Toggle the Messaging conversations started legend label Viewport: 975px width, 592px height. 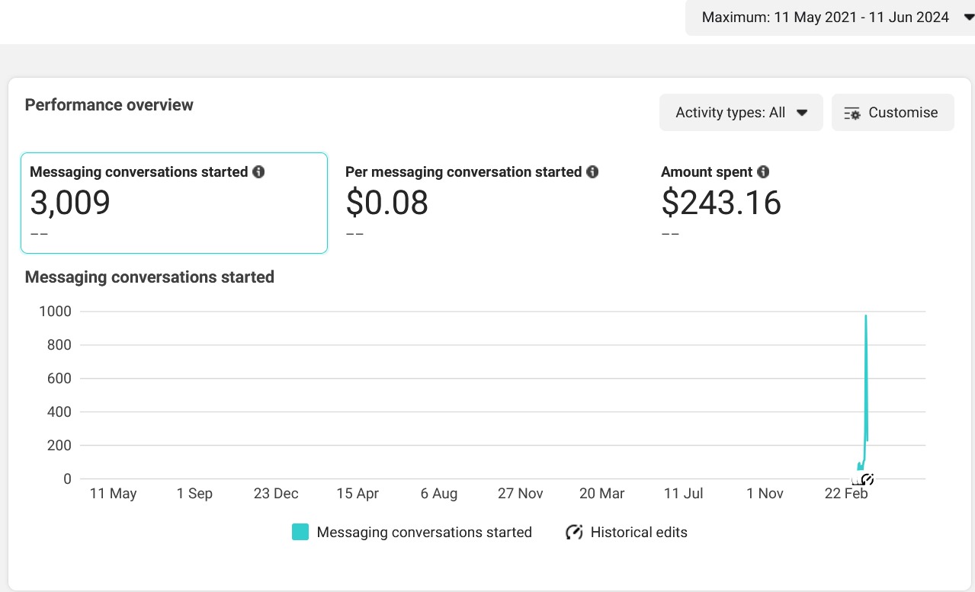pyautogui.click(x=424, y=533)
